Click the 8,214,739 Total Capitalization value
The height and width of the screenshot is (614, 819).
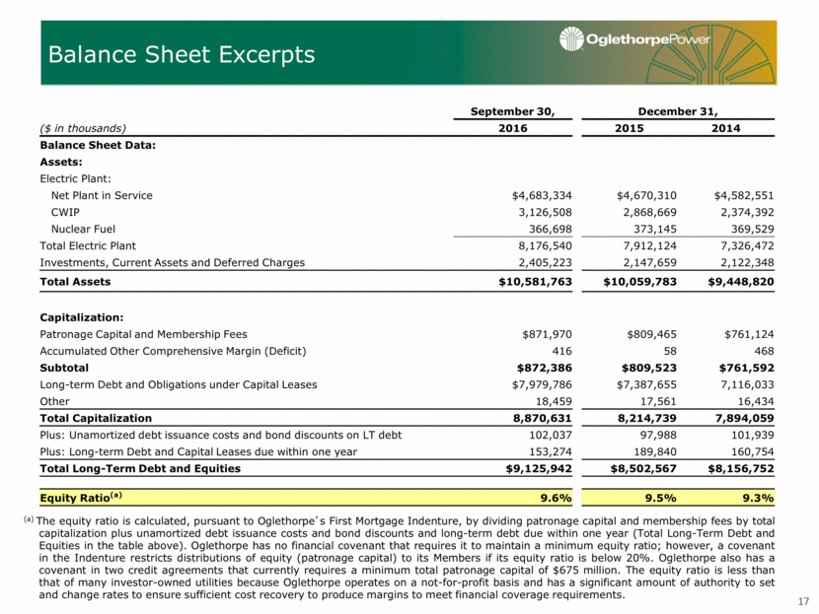point(648,419)
